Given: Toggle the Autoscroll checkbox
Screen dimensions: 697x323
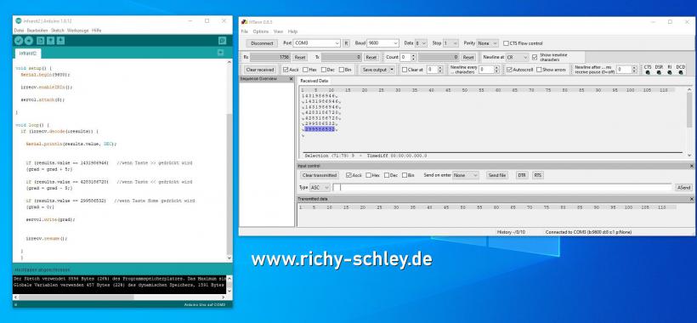Looking at the screenshot, I should click(510, 70).
